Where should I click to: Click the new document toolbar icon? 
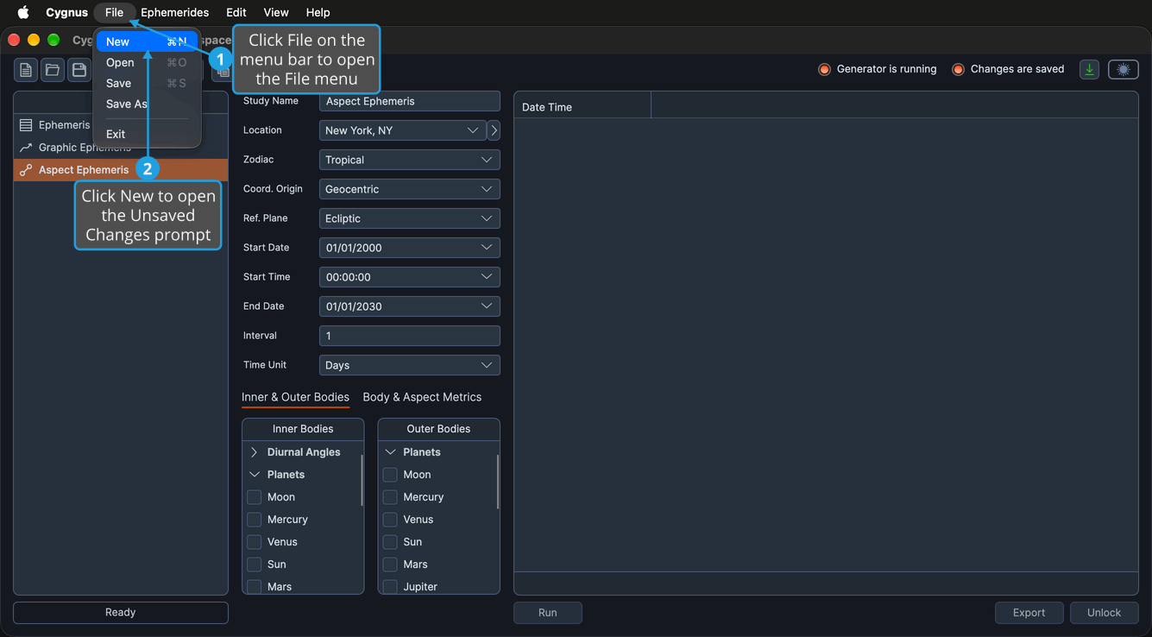pyautogui.click(x=26, y=70)
